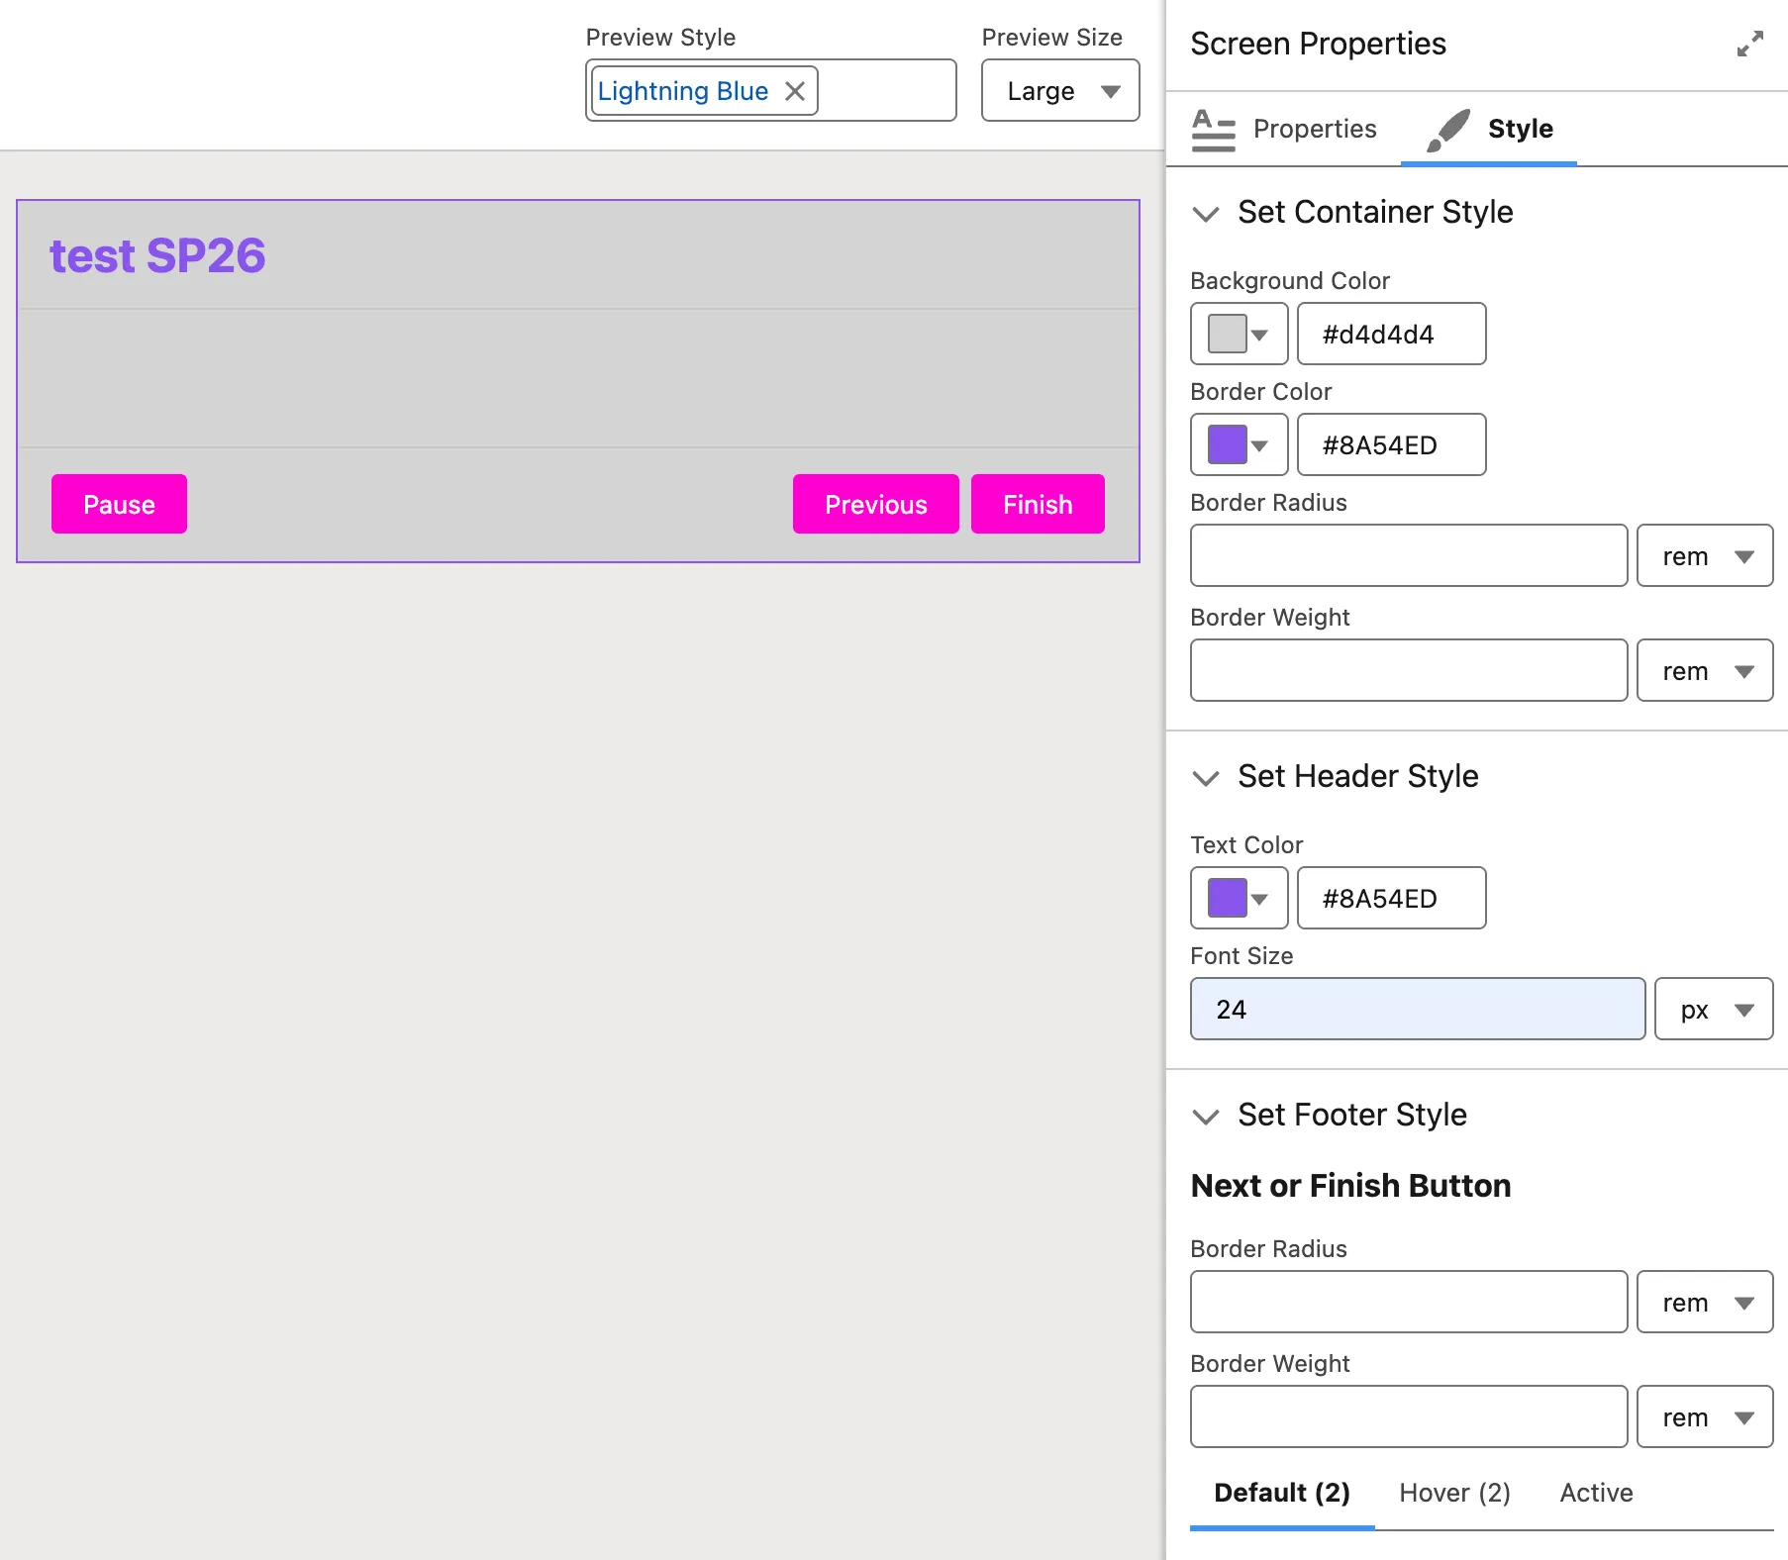Open the Preview Size dropdown
1788x1560 pixels.
1059,91
